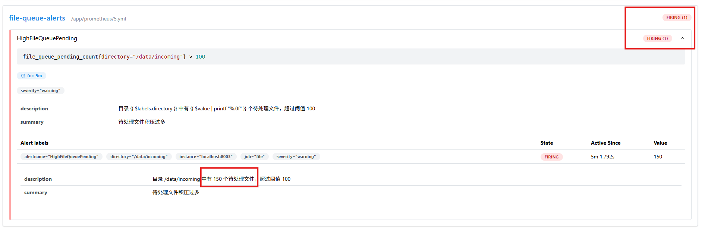Click the Active Since value 5m 1.792s
The height and width of the screenshot is (230, 702).
(602, 157)
